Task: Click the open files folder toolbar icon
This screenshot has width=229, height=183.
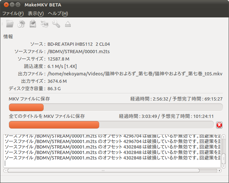Action: point(10,24)
